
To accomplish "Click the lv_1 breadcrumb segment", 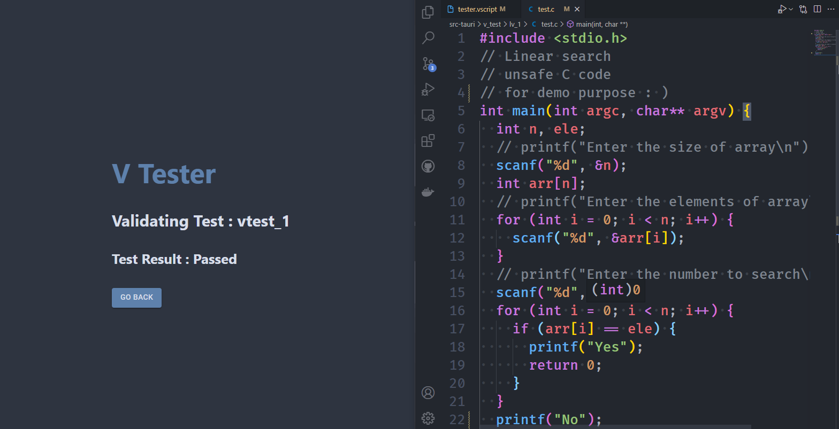I will (x=515, y=24).
